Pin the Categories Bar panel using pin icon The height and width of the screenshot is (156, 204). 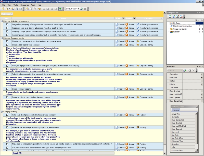click(200, 13)
